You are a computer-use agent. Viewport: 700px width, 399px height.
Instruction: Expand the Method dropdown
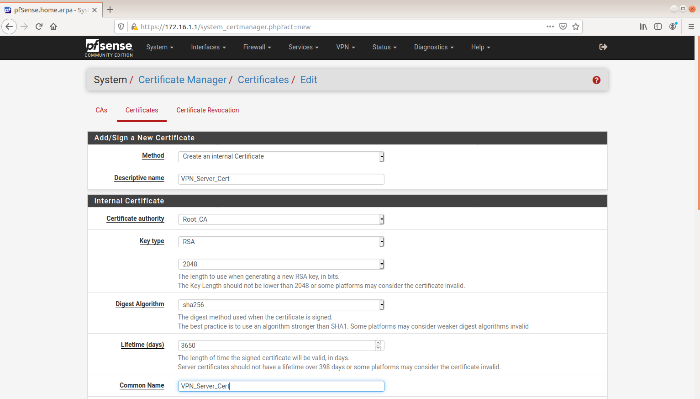[281, 156]
